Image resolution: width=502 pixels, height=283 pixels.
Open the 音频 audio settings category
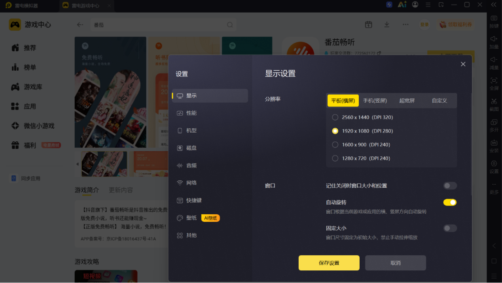pos(210,165)
